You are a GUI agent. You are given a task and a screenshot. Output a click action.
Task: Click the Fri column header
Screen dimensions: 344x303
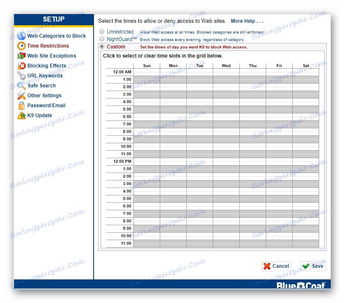pyautogui.click(x=279, y=66)
